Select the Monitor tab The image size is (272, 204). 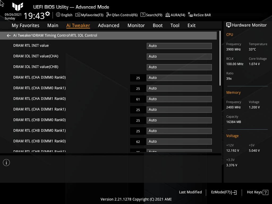click(136, 25)
